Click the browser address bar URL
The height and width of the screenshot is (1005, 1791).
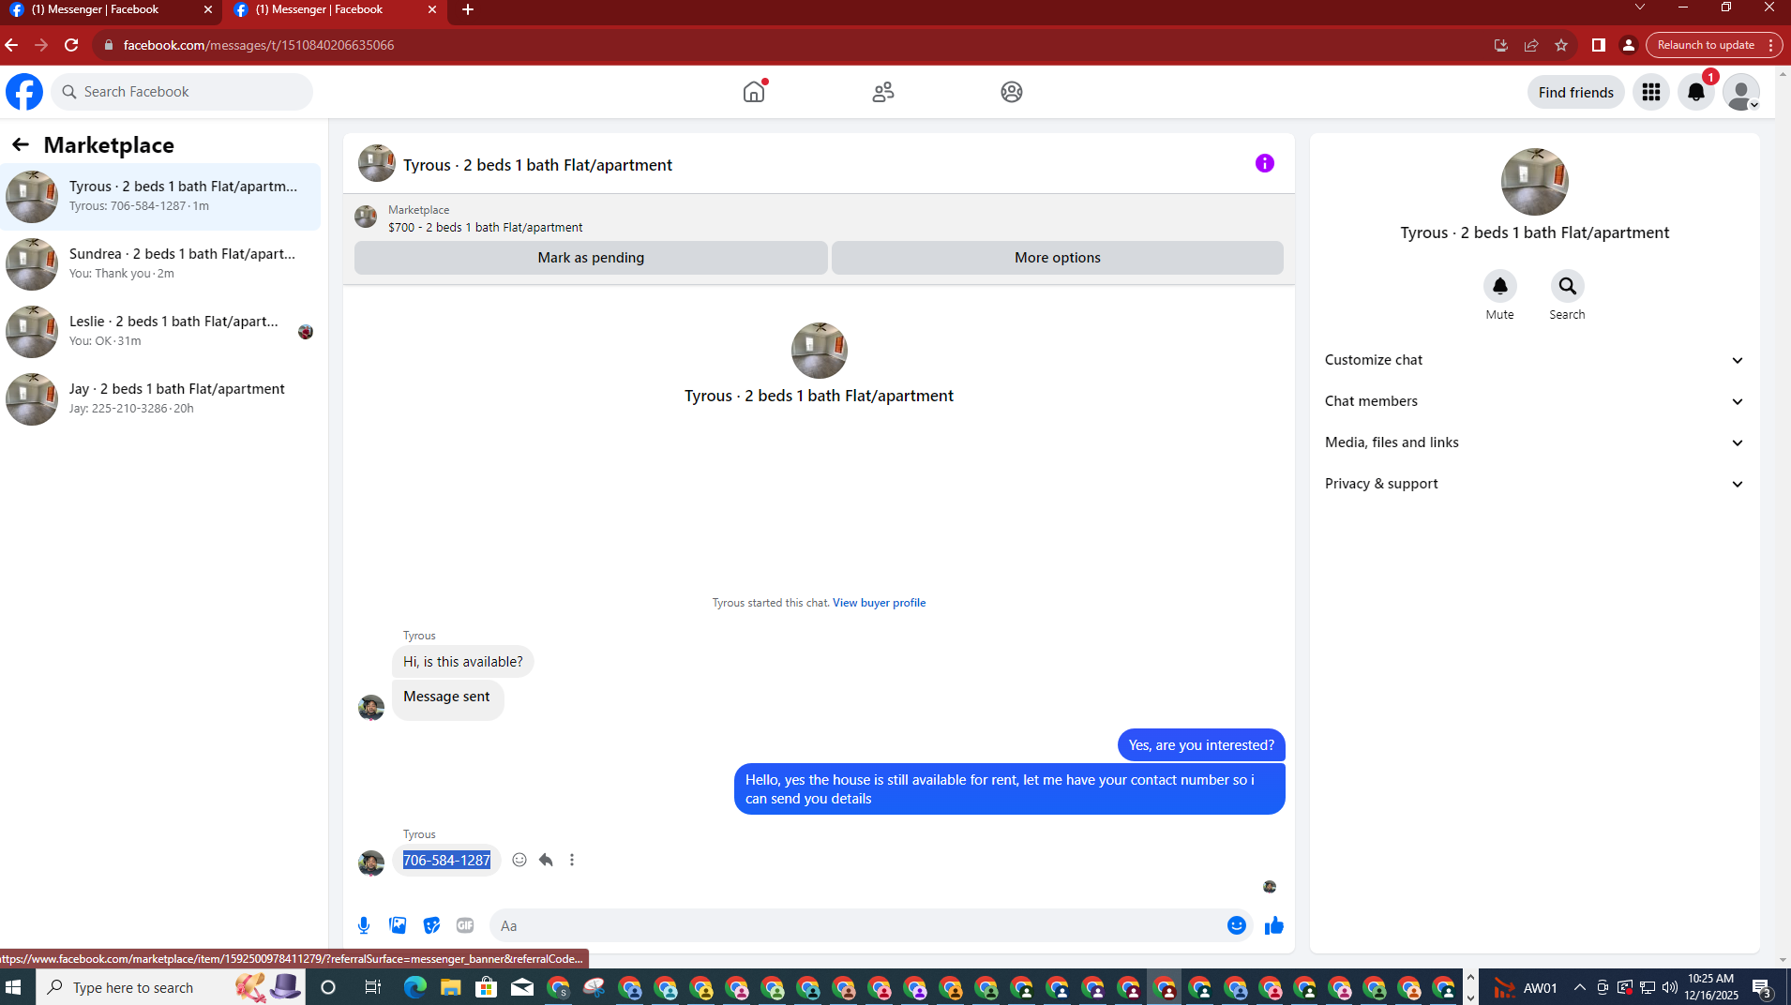pos(258,45)
